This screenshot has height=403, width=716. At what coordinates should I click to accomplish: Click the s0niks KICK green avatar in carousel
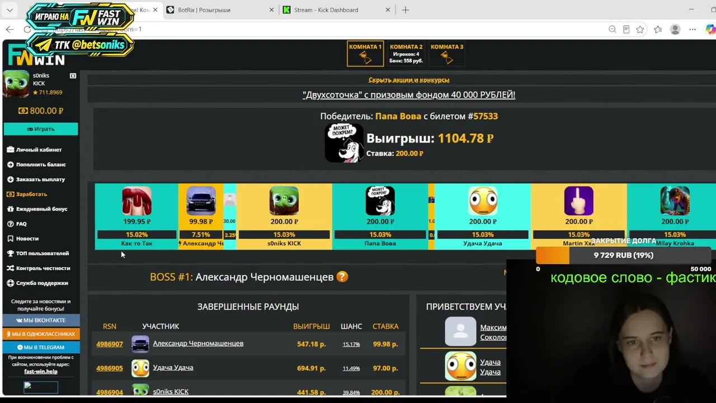(284, 201)
